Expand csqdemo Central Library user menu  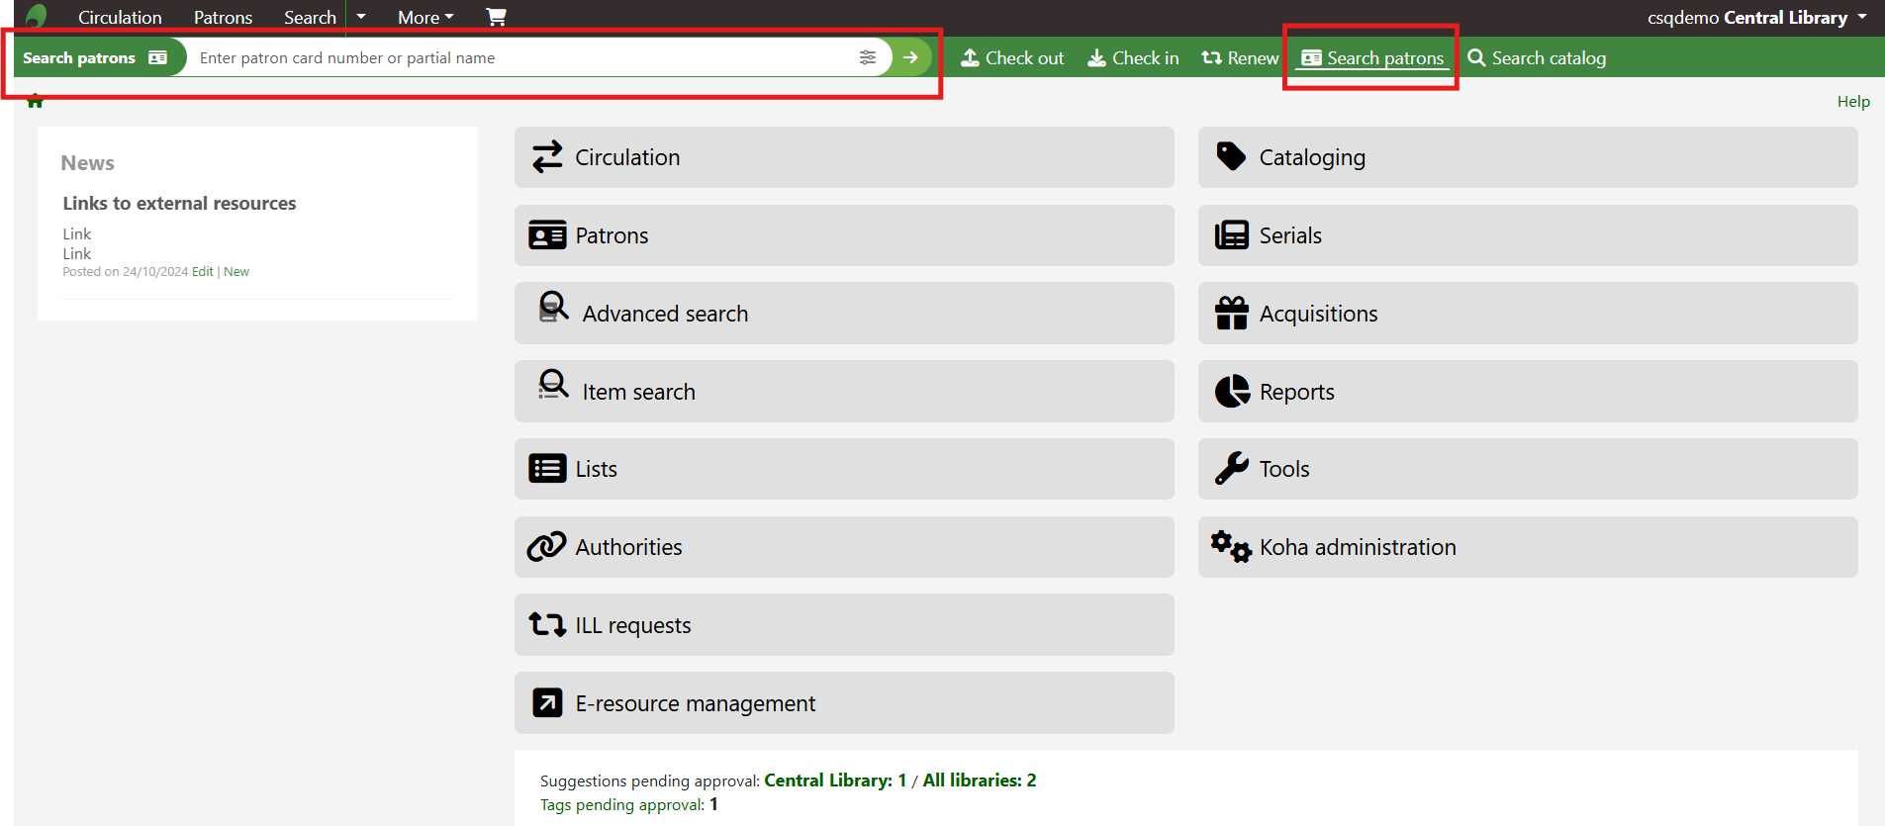click(x=1756, y=18)
